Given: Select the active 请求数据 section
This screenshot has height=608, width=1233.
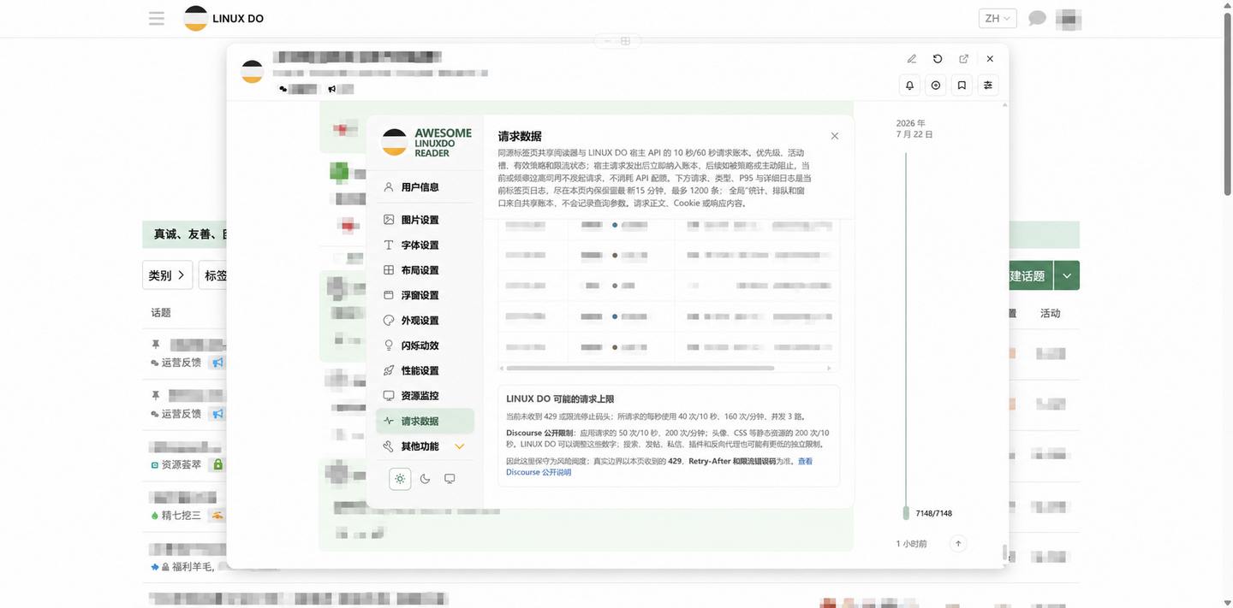Looking at the screenshot, I should point(425,421).
